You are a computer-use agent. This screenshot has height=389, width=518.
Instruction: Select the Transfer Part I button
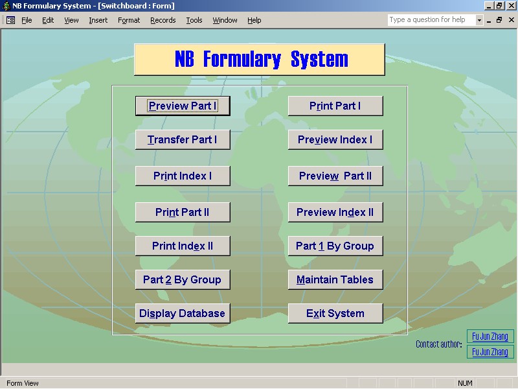[x=183, y=139]
